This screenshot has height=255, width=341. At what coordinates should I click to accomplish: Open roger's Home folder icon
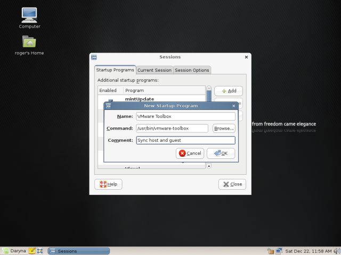29,45
